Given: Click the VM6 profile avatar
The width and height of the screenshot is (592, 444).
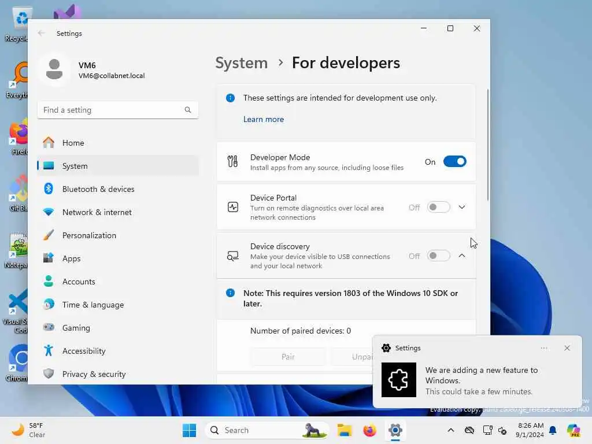Looking at the screenshot, I should (x=54, y=70).
